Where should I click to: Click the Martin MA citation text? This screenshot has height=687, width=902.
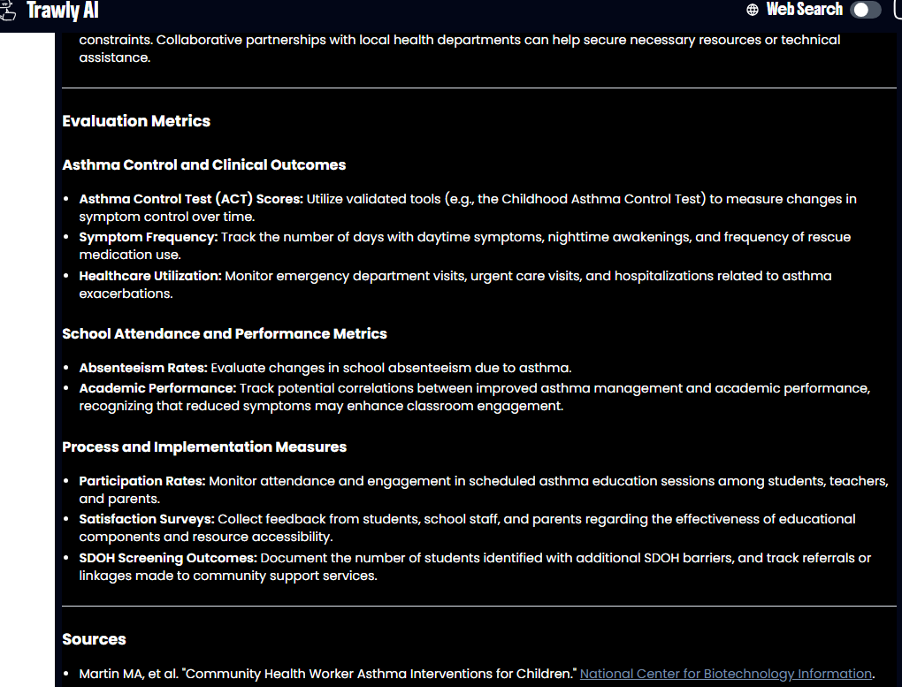tap(327, 674)
